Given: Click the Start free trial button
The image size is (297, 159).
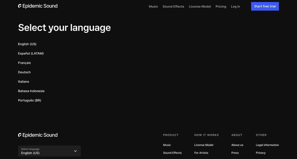Looking at the screenshot, I should click(265, 6).
